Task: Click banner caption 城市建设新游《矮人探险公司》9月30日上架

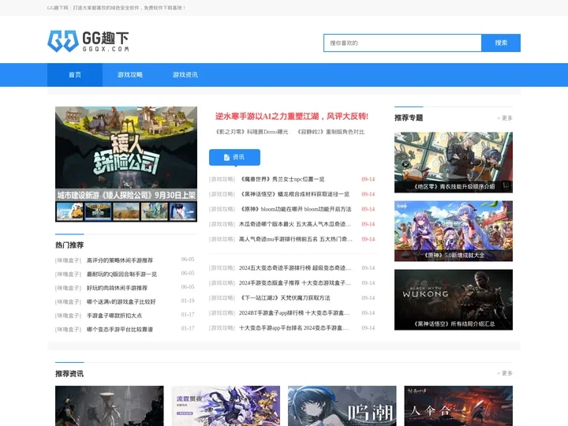Action: 126,196
